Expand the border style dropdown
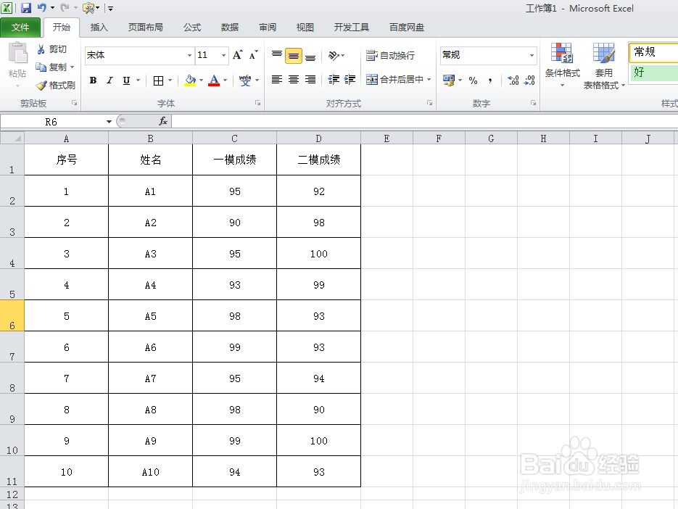 click(168, 80)
